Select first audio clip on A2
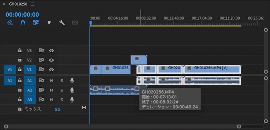Viewport: 270px width, 130px height. pyautogui.click(x=95, y=90)
